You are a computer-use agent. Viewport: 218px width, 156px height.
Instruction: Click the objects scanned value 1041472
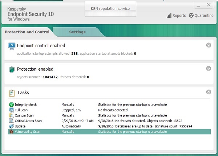pyautogui.click(x=50, y=77)
